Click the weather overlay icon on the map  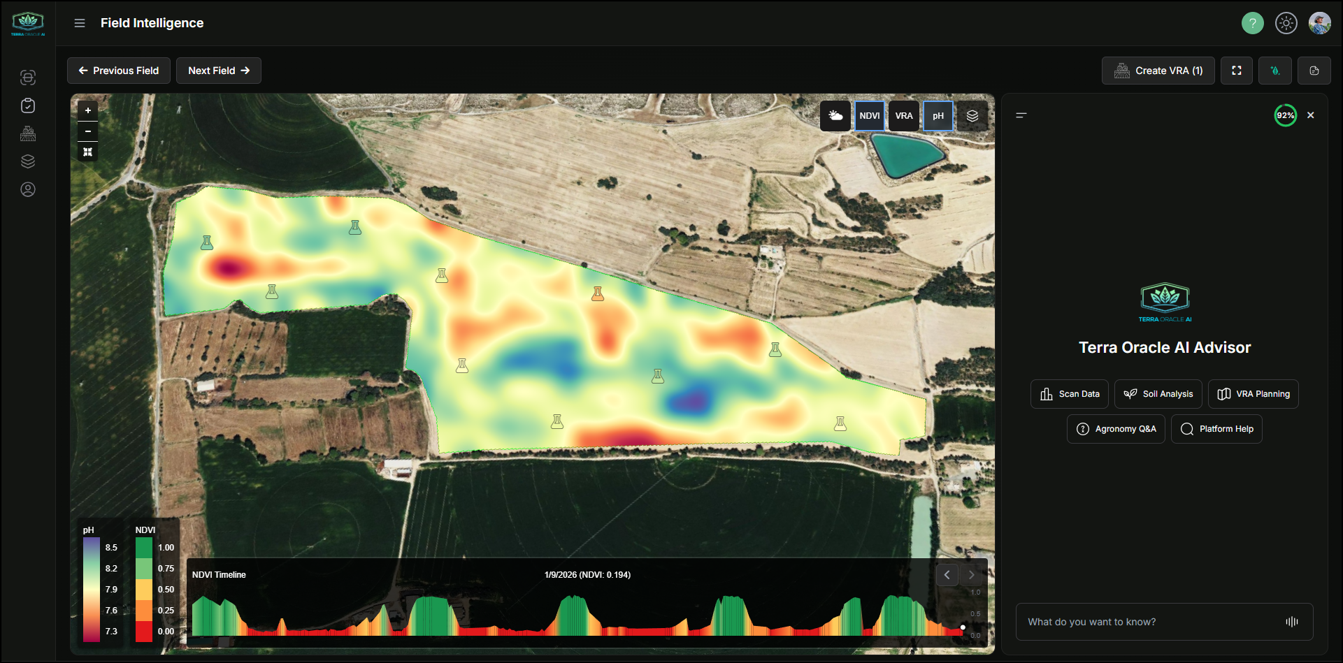(835, 115)
